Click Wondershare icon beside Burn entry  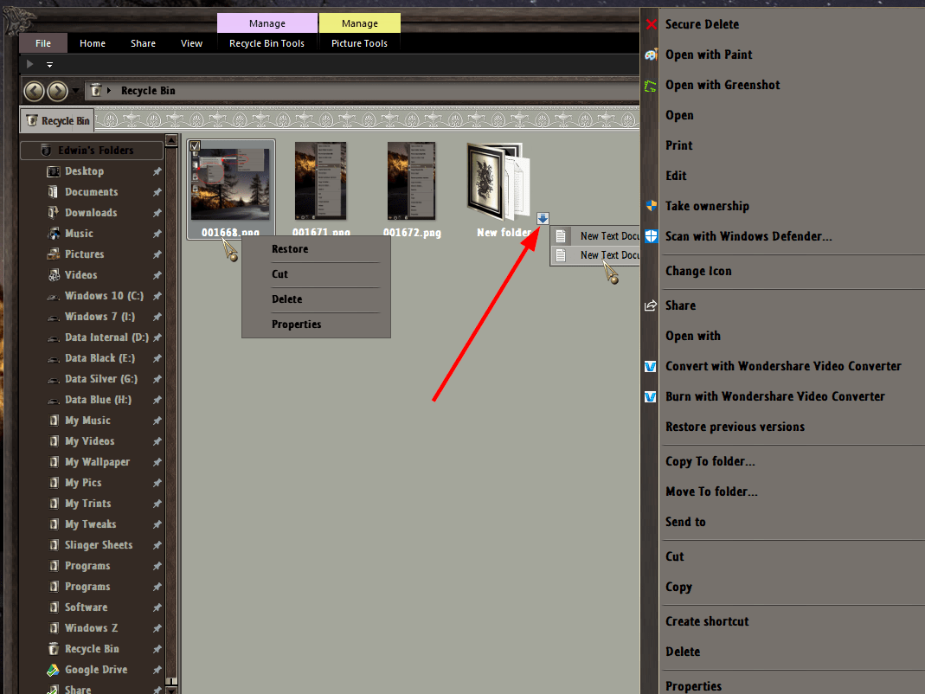point(651,396)
